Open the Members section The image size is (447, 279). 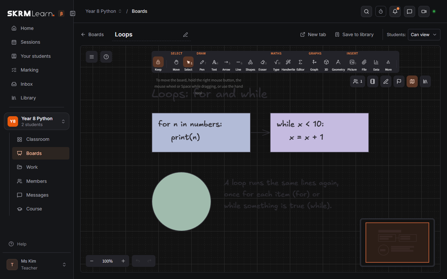click(x=41, y=181)
